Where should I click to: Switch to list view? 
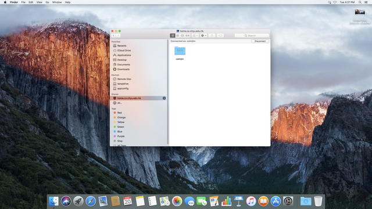pyautogui.click(x=177, y=35)
